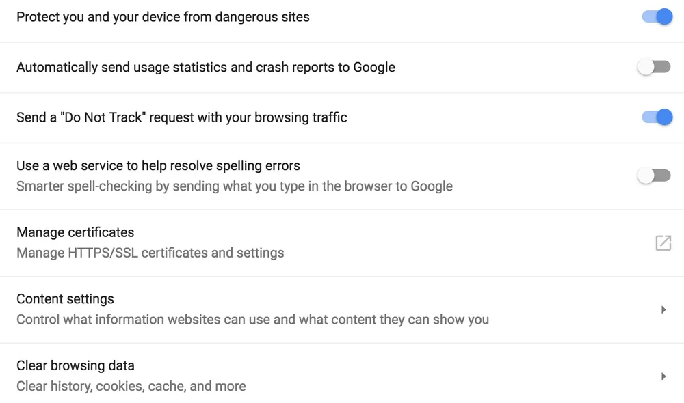The image size is (684, 403).
Task: Click the Clear browsing data arrow
Action: click(x=663, y=376)
